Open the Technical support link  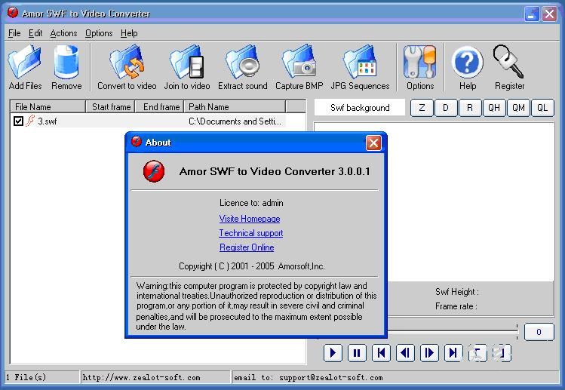click(x=250, y=233)
